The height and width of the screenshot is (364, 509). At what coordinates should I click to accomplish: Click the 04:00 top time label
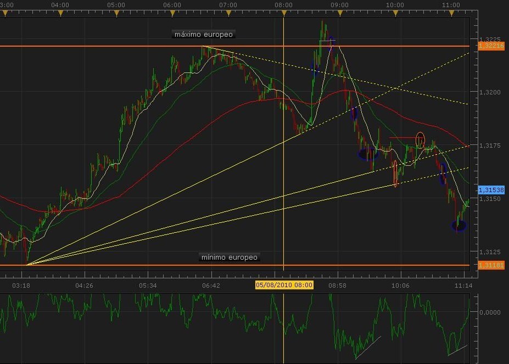coord(60,5)
